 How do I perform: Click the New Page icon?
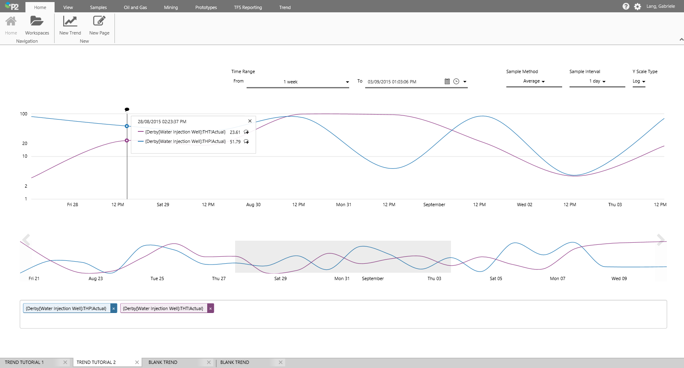coord(99,21)
